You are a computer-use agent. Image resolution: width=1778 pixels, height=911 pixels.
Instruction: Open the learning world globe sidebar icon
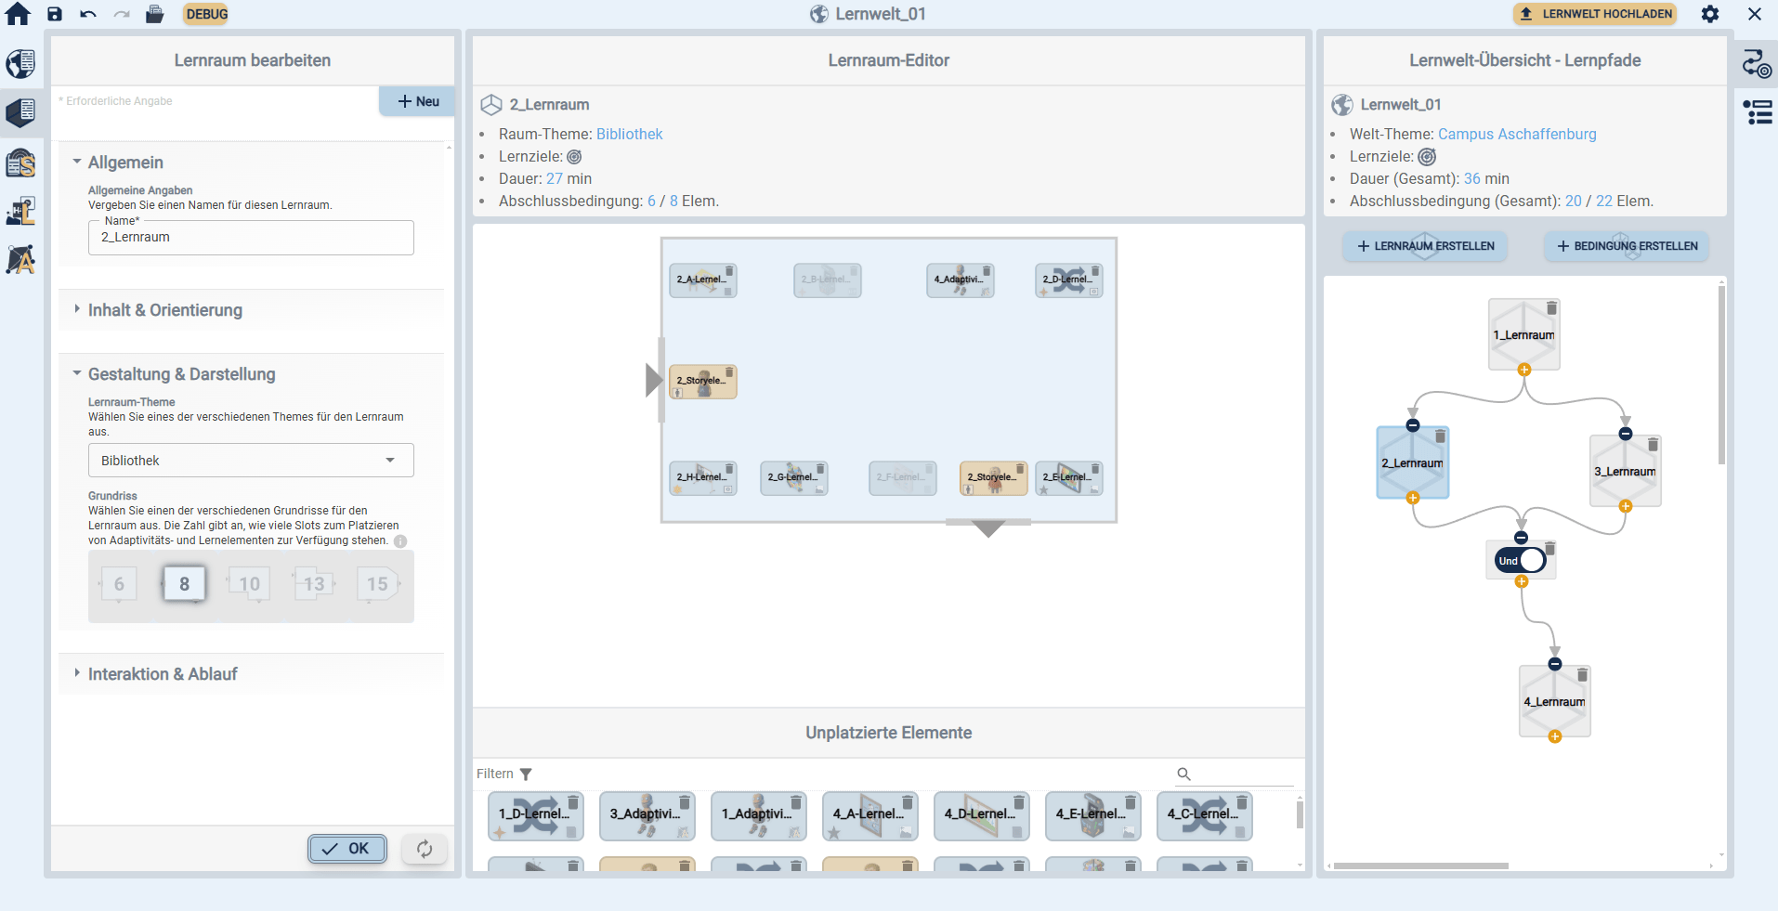[x=20, y=64]
